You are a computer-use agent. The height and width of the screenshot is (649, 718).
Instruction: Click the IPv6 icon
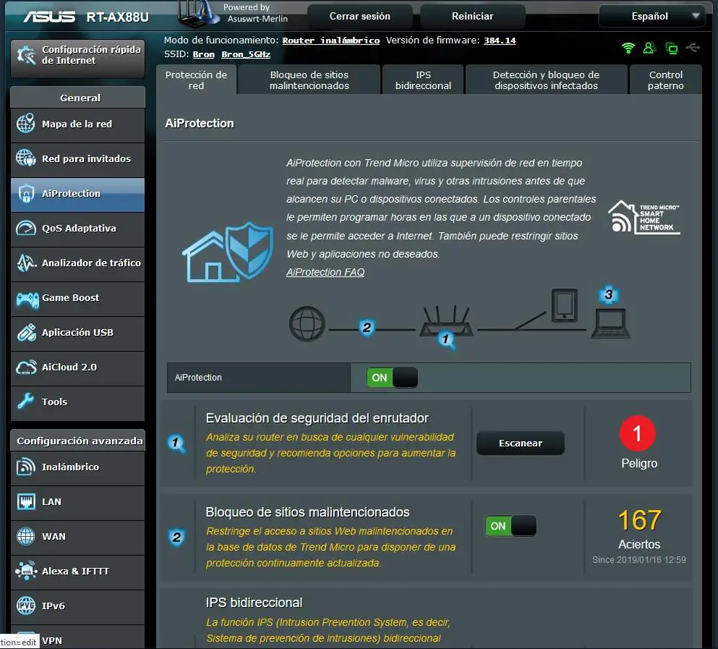pos(25,606)
